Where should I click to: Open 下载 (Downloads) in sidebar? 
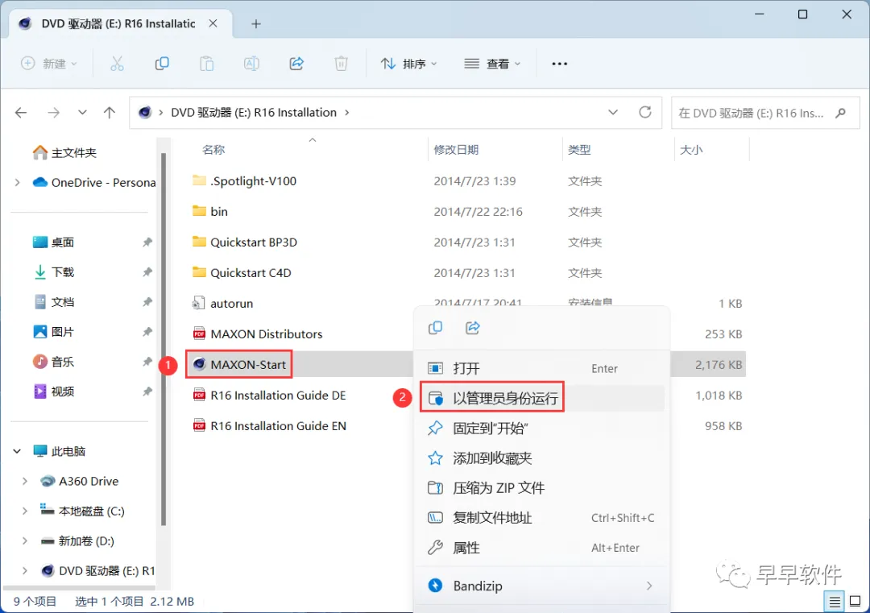53,272
